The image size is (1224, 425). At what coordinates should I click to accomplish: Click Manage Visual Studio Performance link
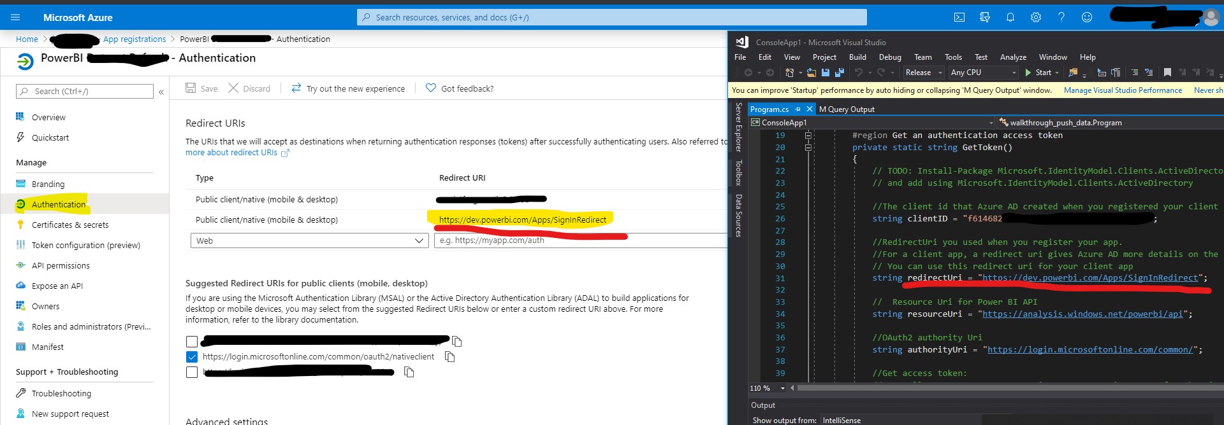[1123, 90]
